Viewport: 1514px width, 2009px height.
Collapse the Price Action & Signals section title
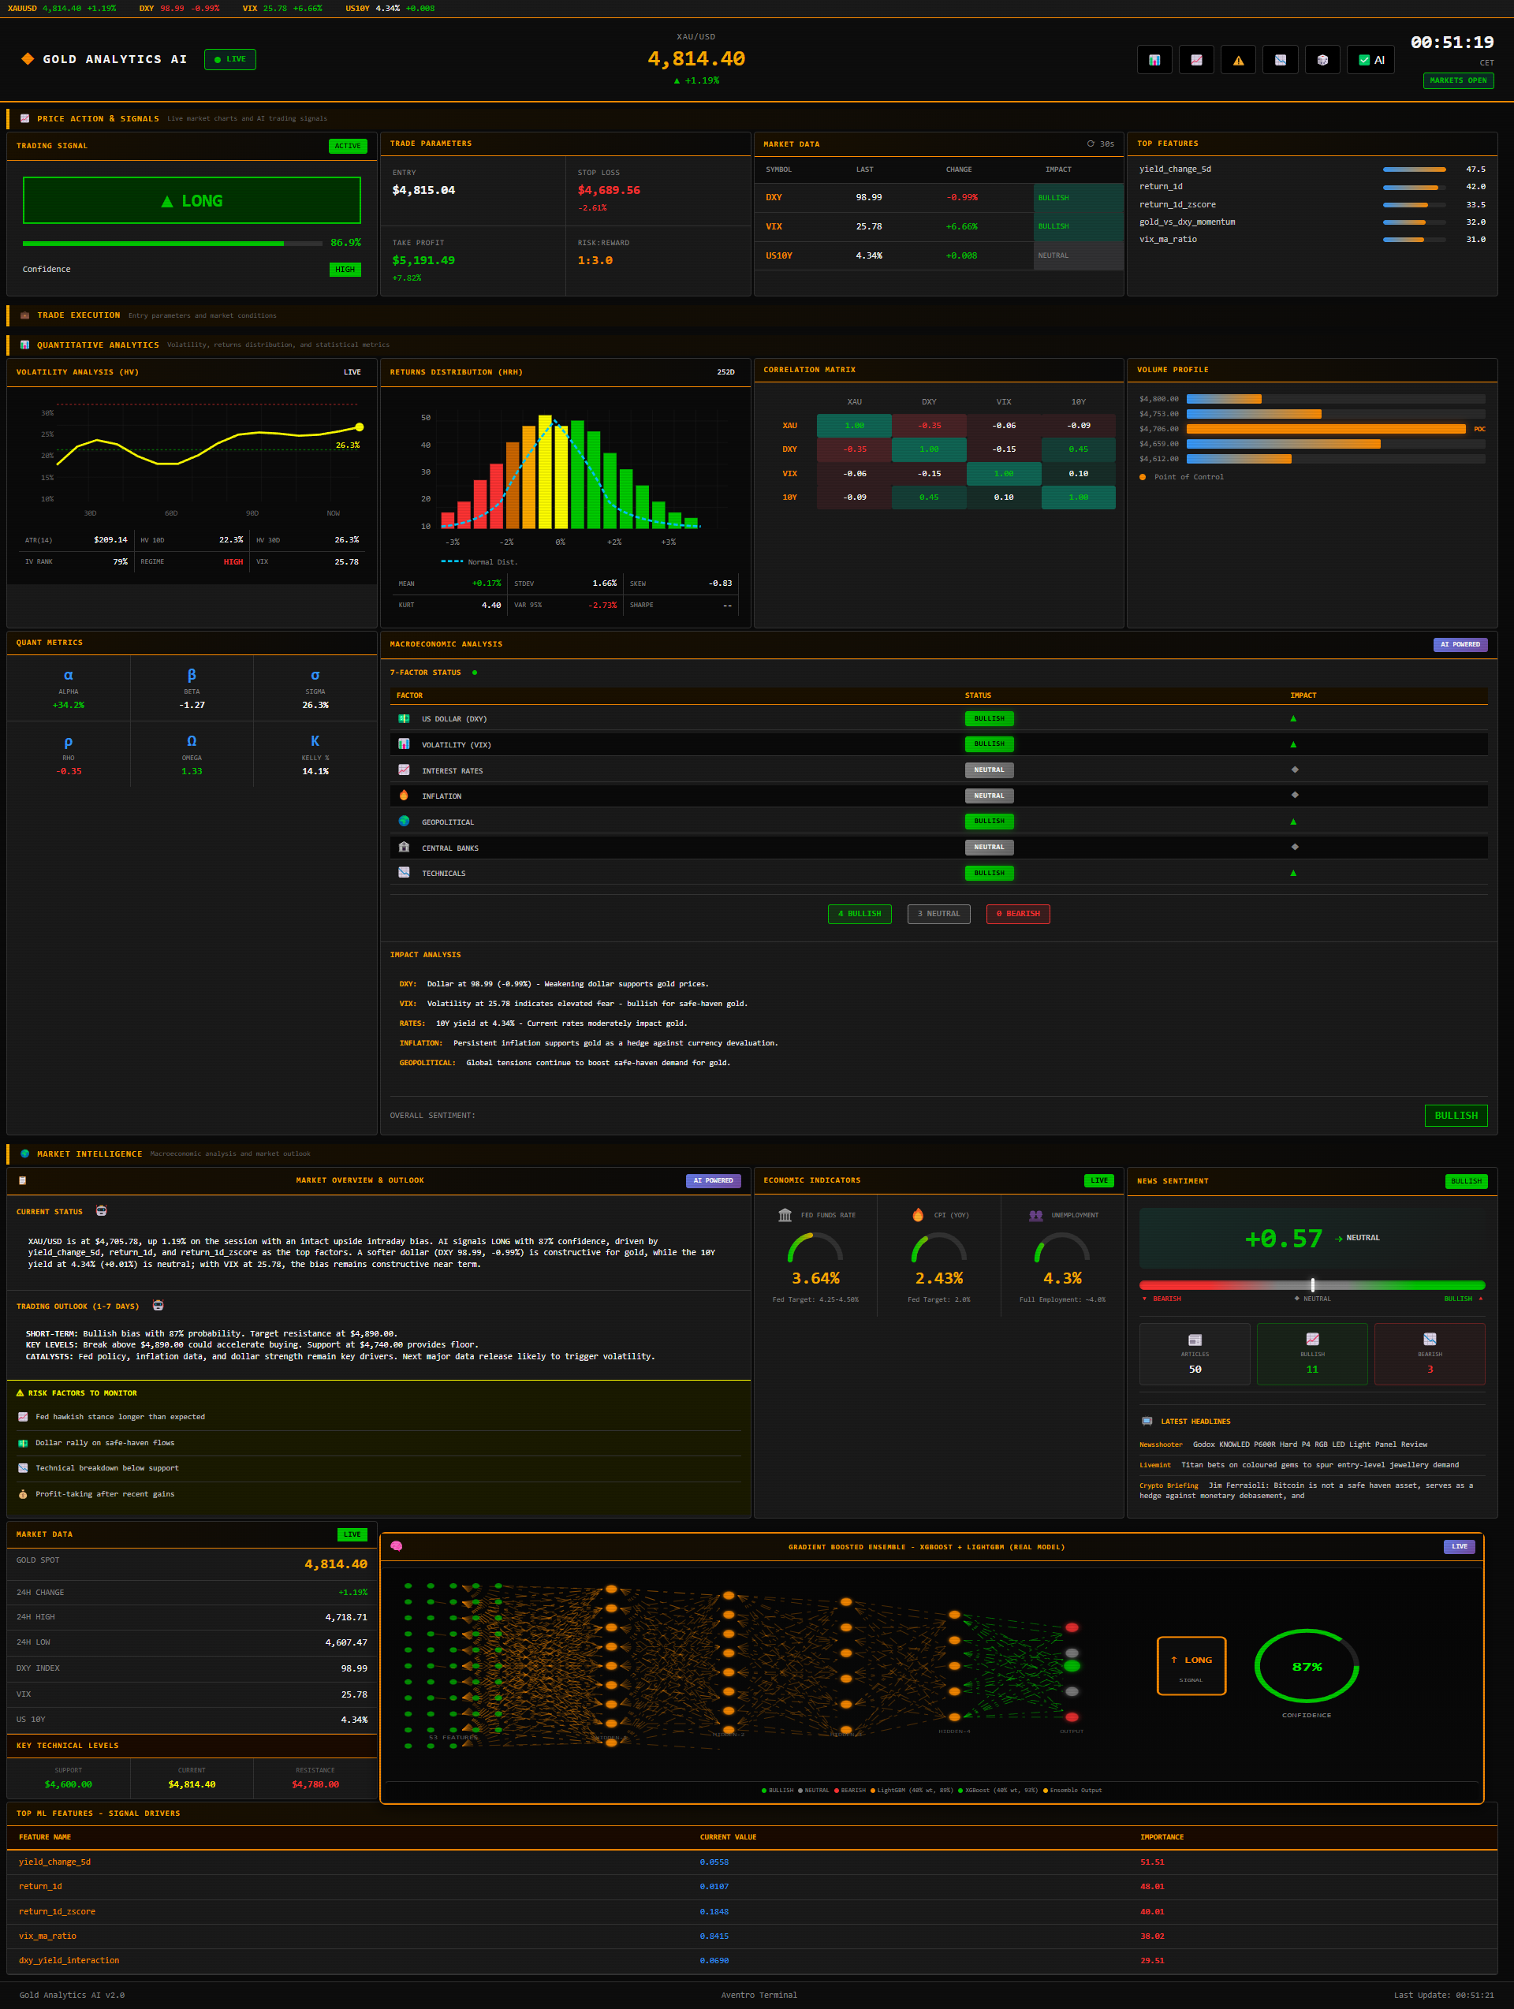(x=97, y=119)
